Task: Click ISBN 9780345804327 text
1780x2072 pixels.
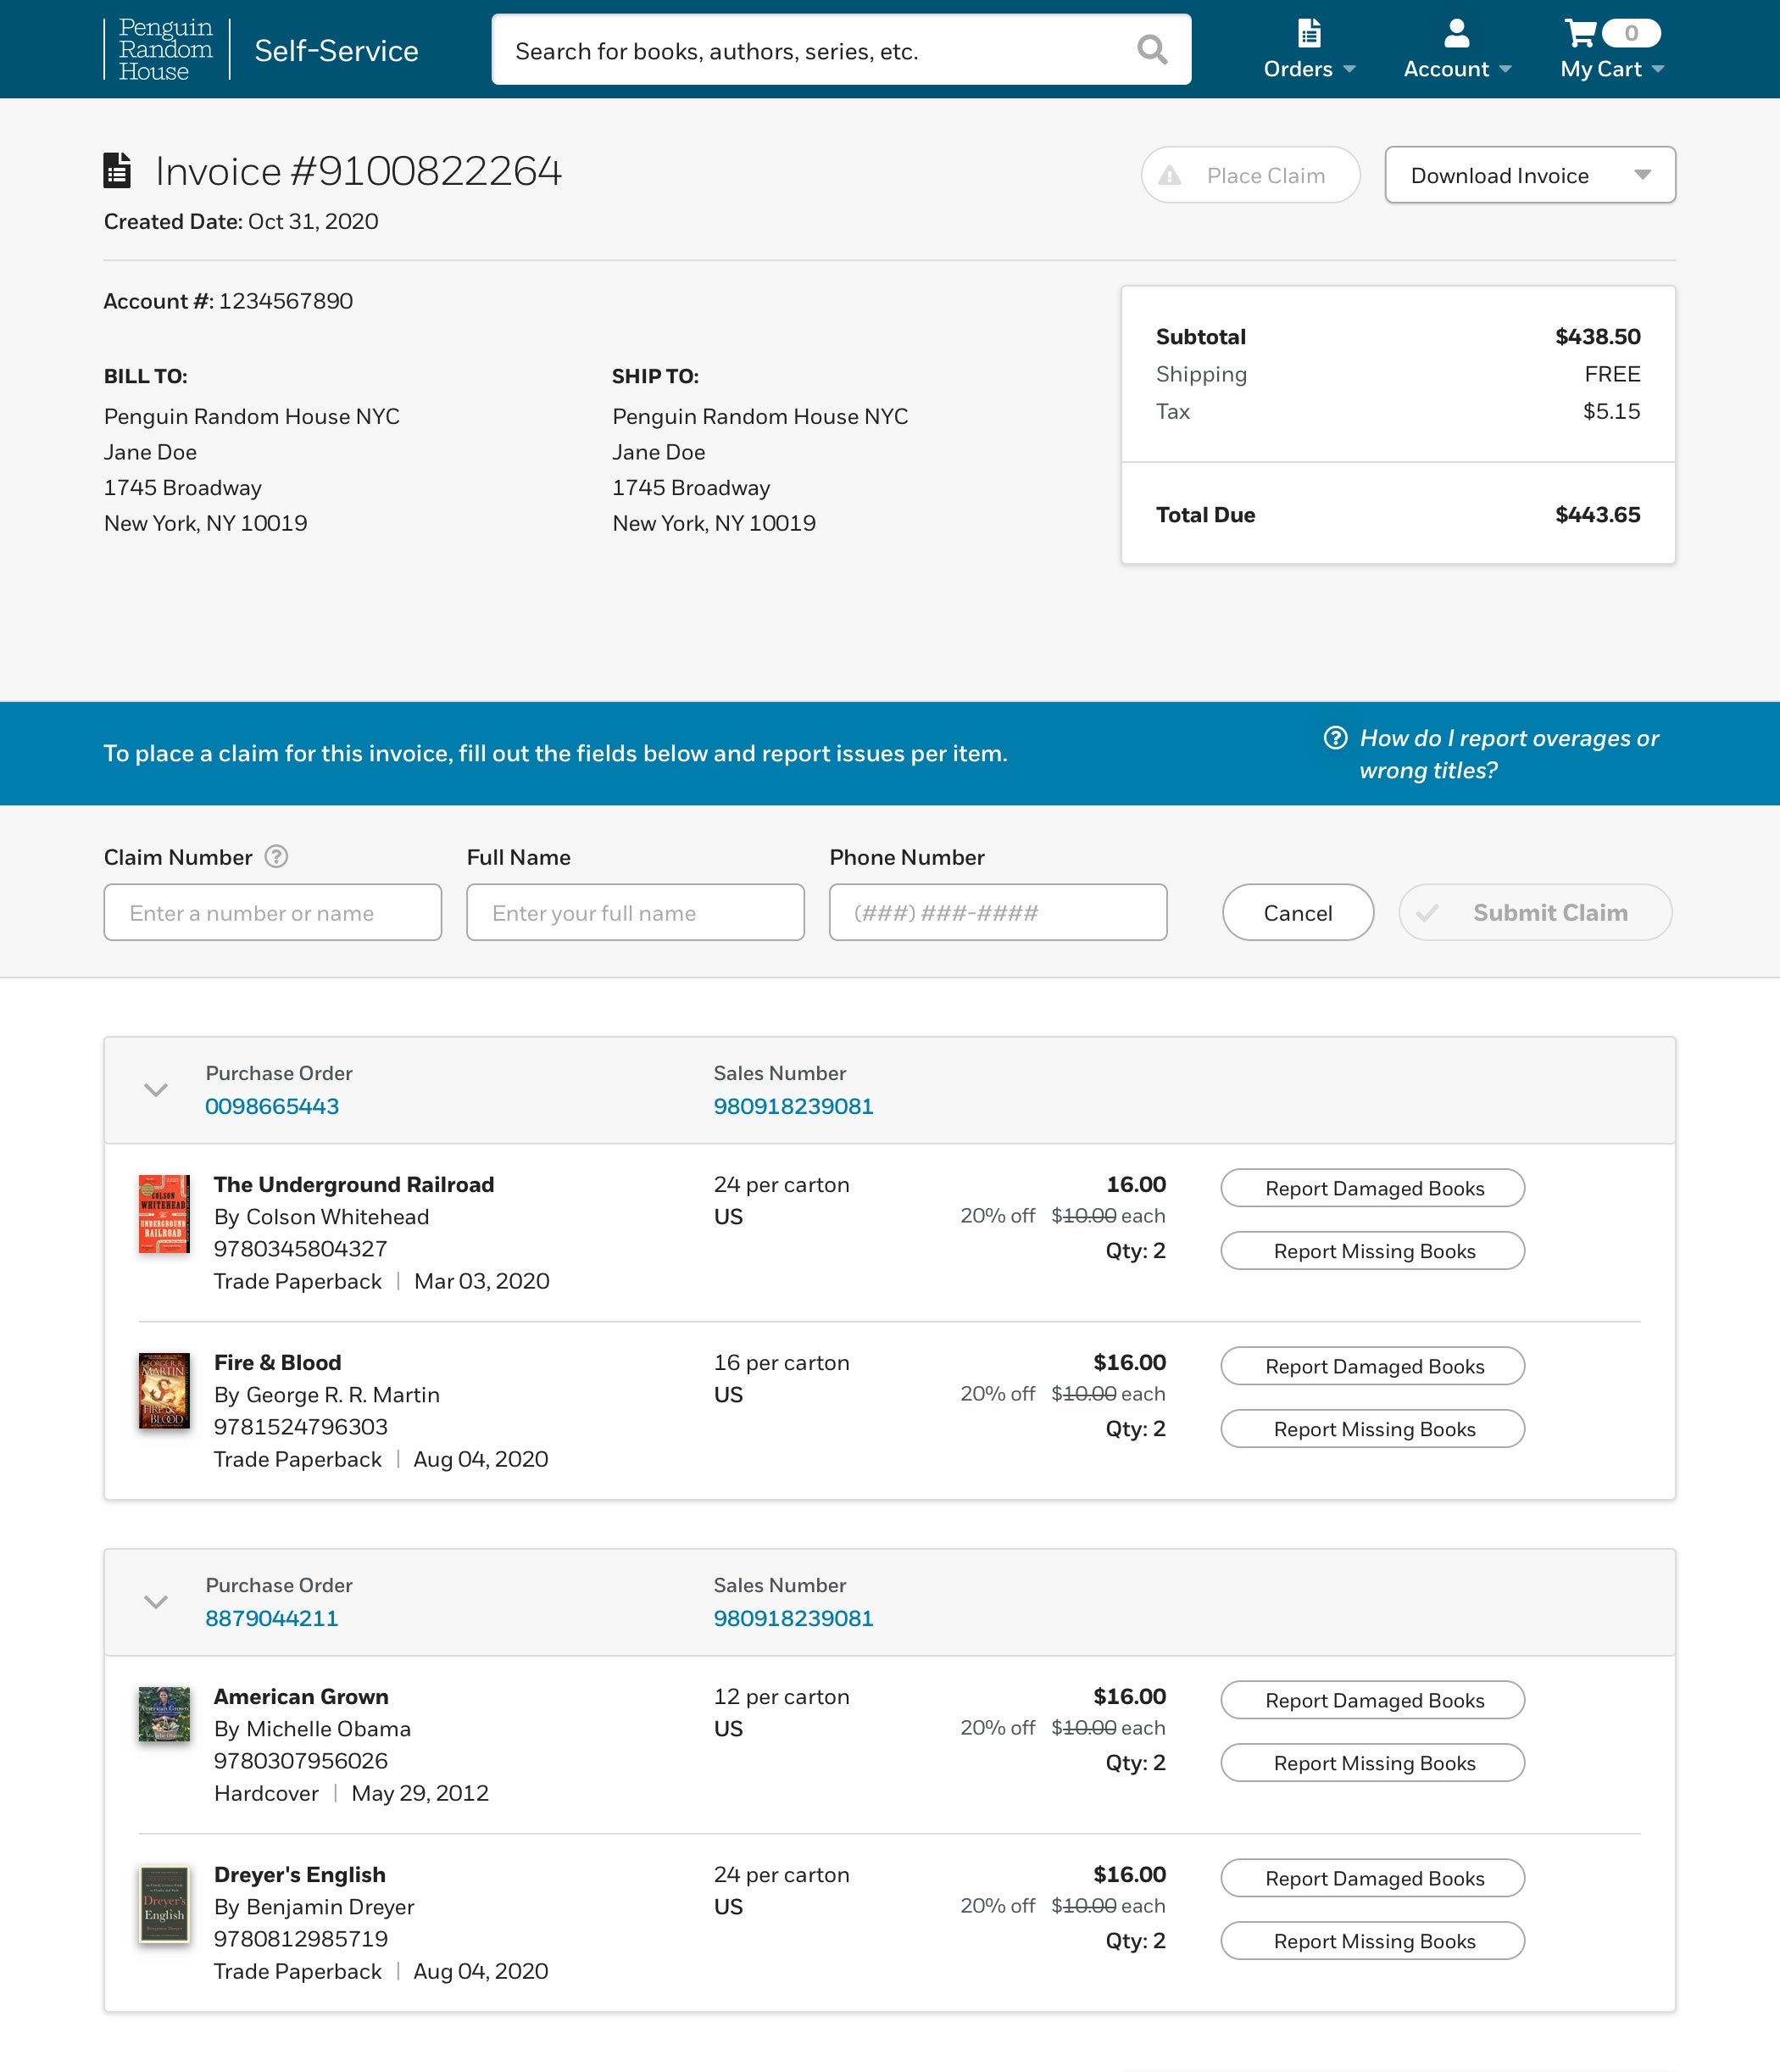Action: (301, 1249)
